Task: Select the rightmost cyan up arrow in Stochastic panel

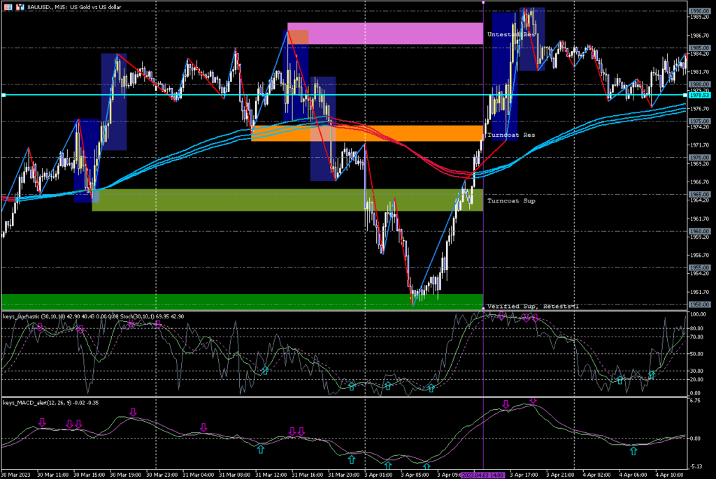Action: tap(652, 376)
